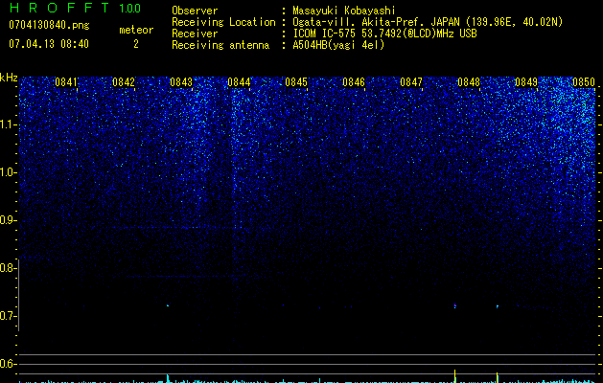Click the 0843 time marker
Viewport: 603px width, 383px height.
click(x=181, y=82)
